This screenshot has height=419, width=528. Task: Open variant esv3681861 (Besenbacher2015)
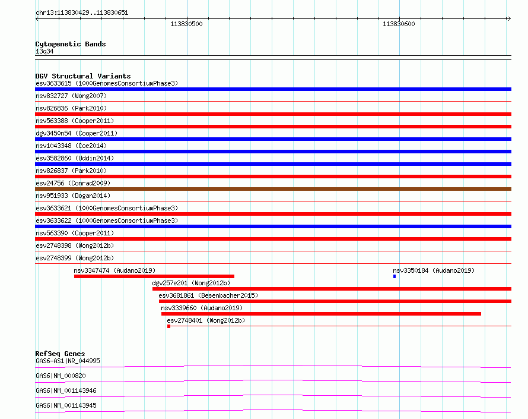coord(208,295)
